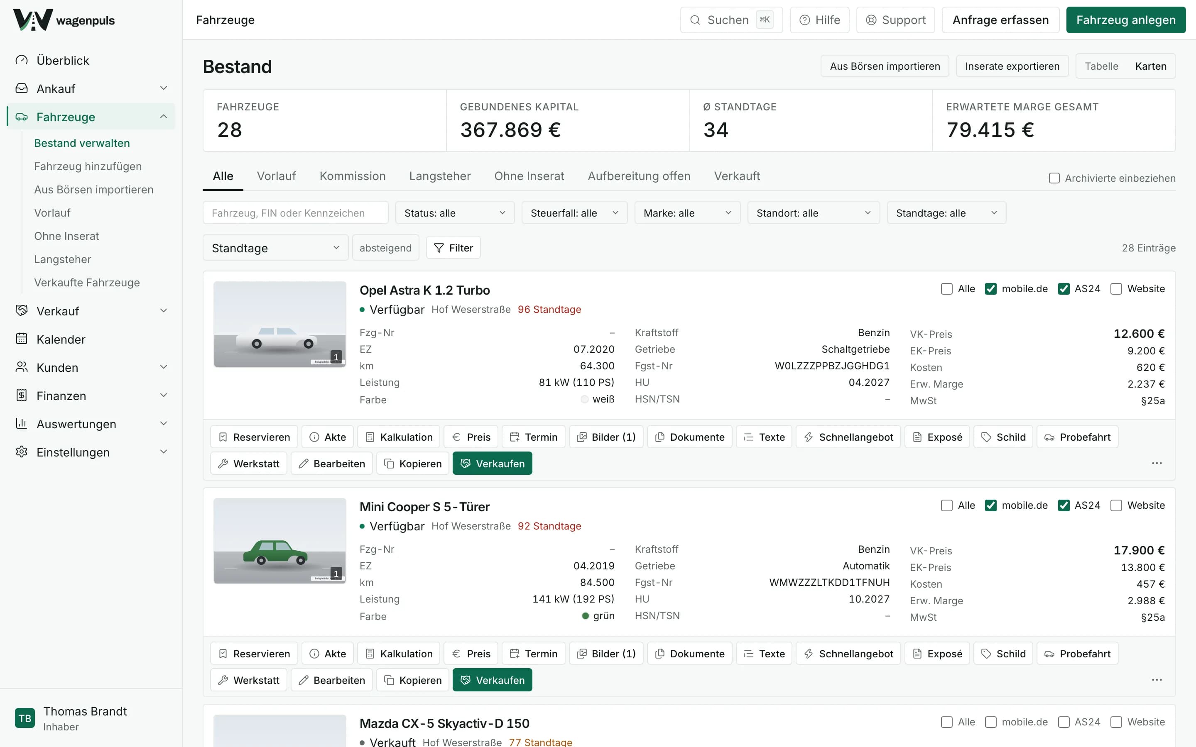Open the more options menu for Opel Astra
This screenshot has height=747, width=1196.
coord(1157,464)
